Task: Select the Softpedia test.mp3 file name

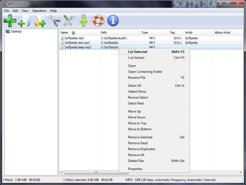Action: click(77, 43)
